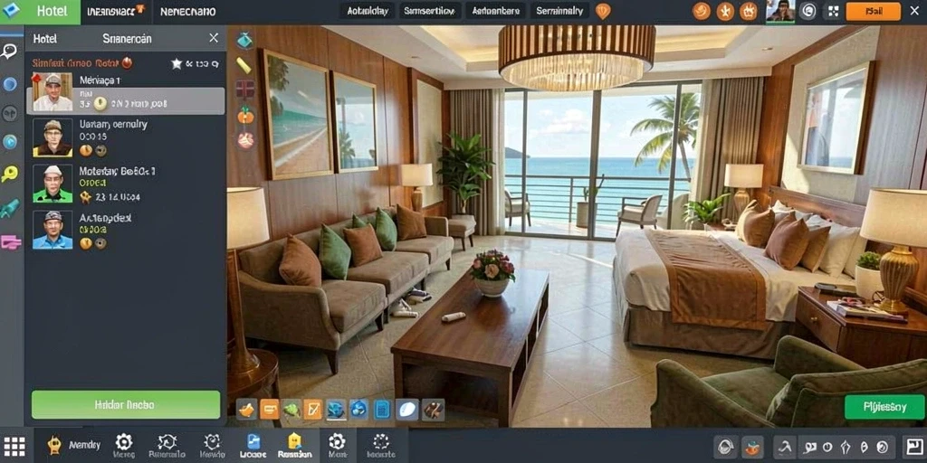Image resolution: width=927 pixels, height=463 pixels.
Task: Select the pink card icon in left sidebar
Action: pos(10,241)
